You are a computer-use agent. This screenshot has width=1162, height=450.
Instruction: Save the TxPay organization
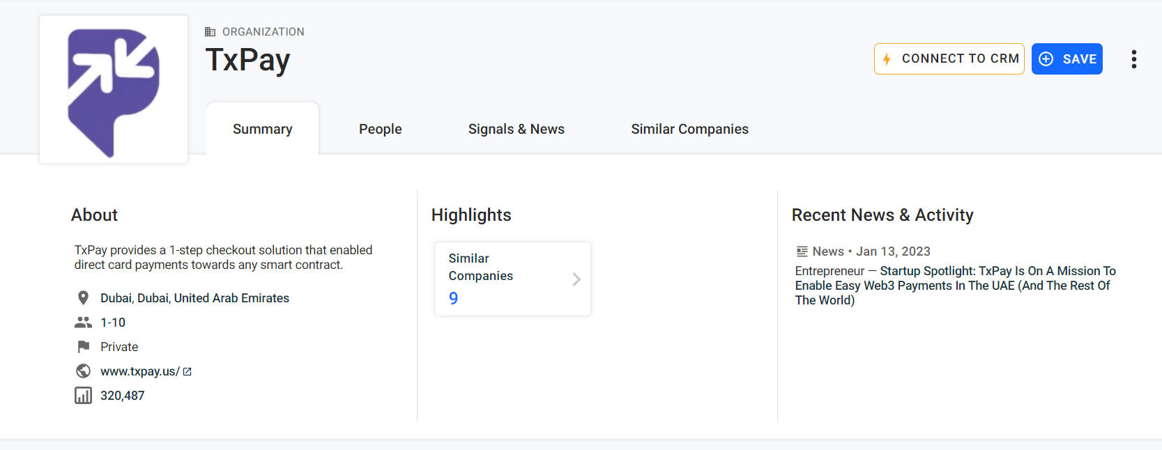point(1067,59)
